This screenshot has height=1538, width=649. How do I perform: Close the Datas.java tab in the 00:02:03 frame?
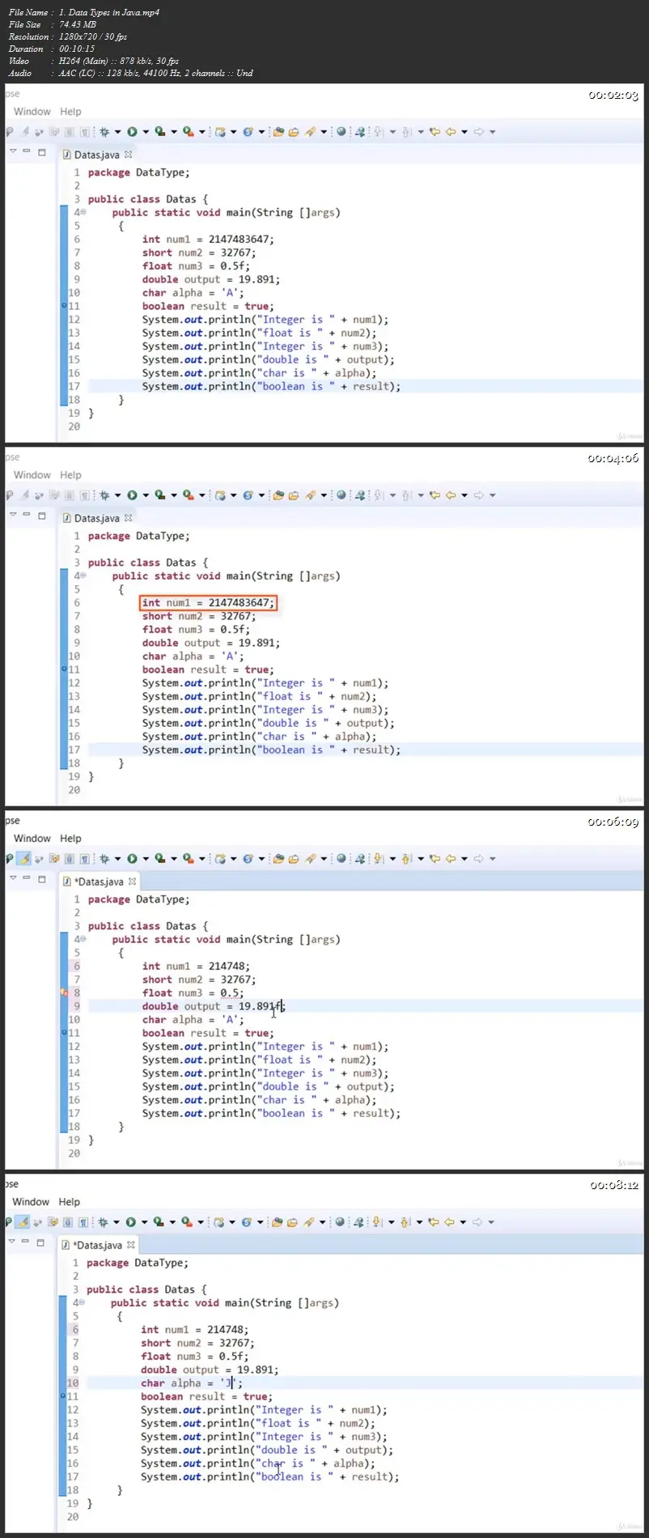coord(128,154)
